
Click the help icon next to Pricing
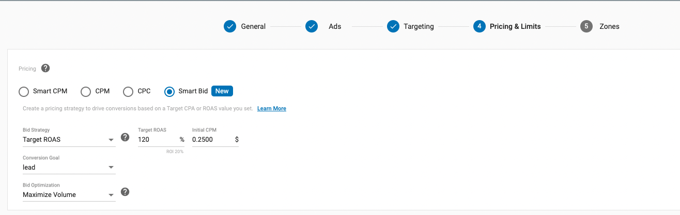pos(45,68)
